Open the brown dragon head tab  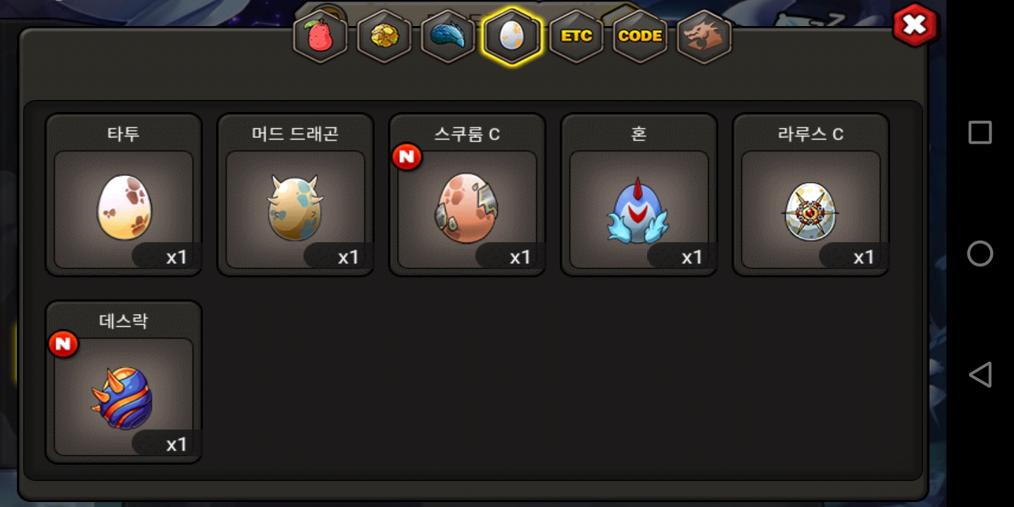point(704,36)
